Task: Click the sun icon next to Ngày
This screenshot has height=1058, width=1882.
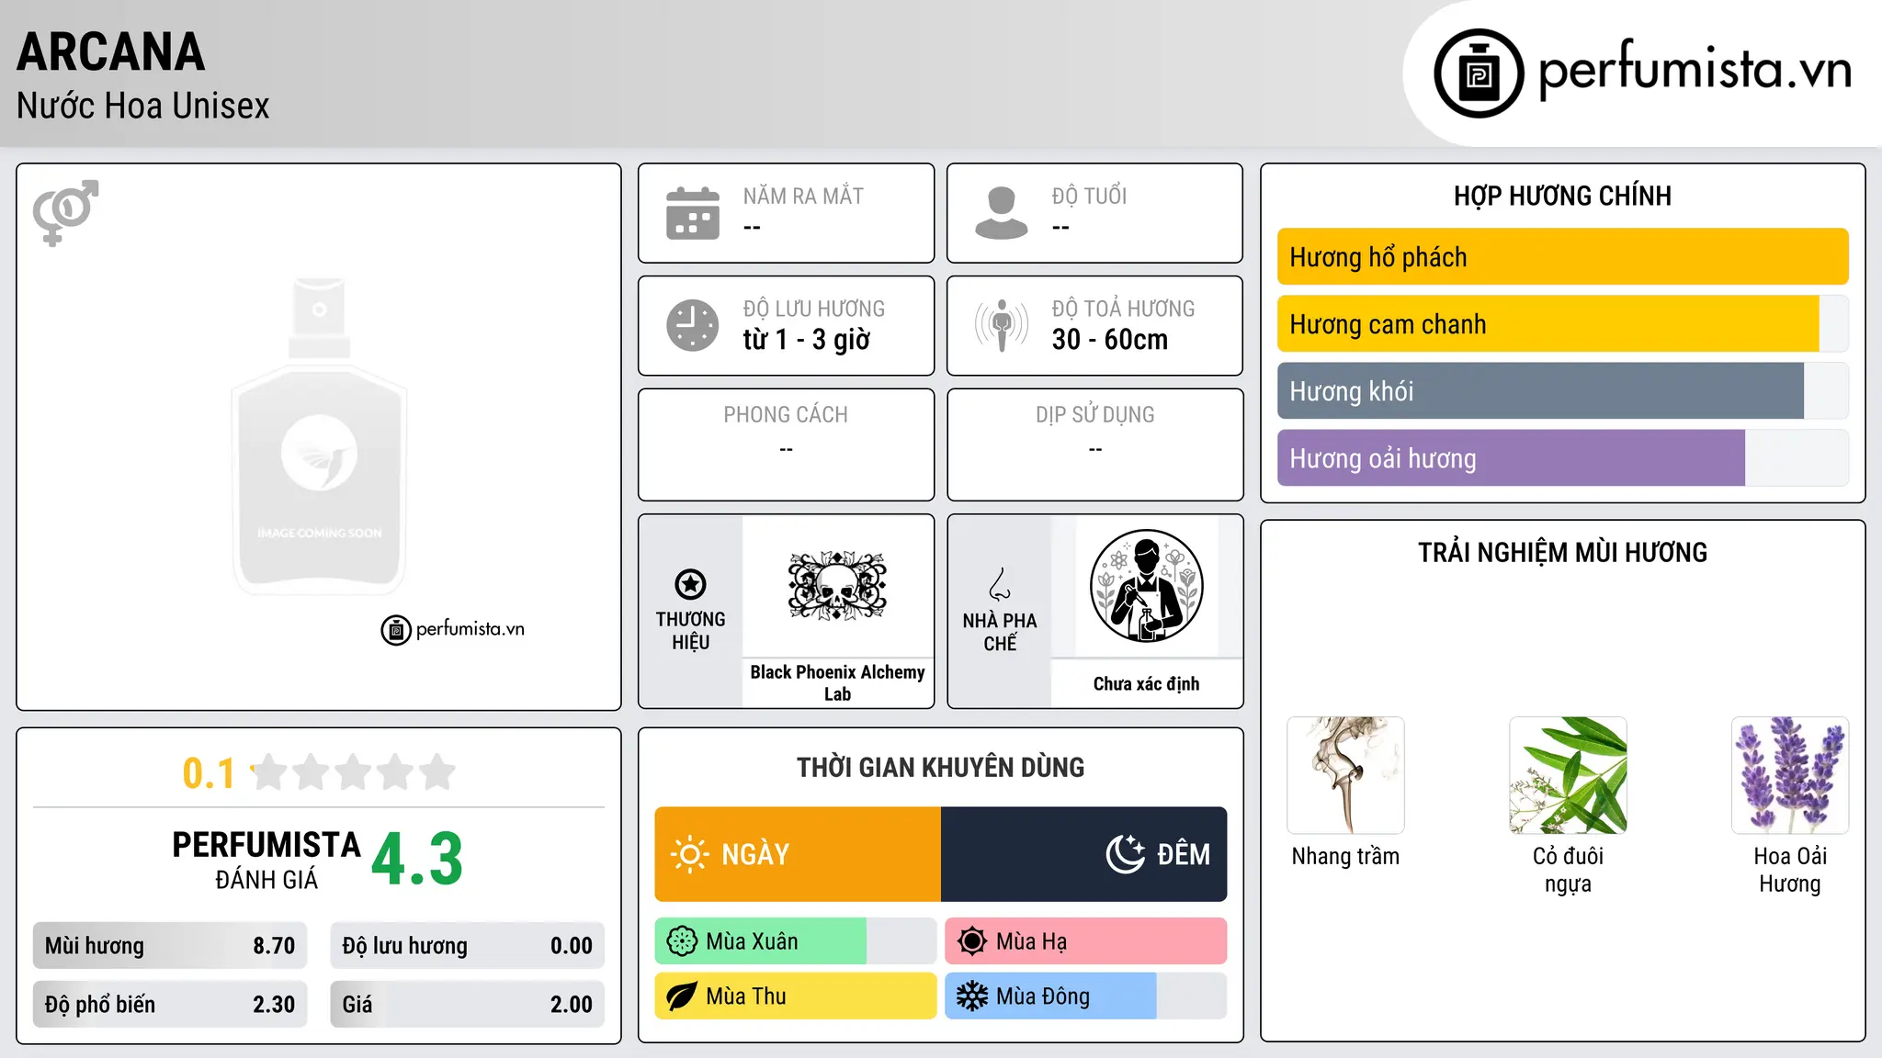Action: click(689, 854)
